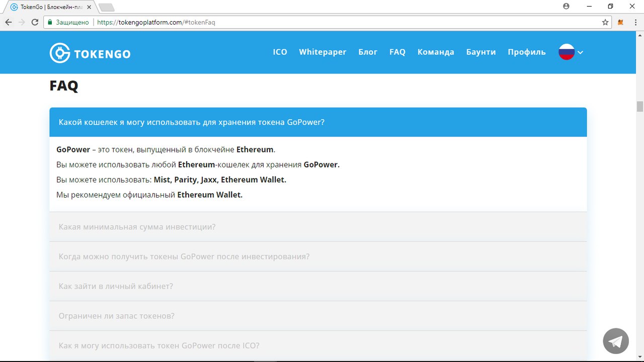Open the Команда menu item

[x=436, y=52]
